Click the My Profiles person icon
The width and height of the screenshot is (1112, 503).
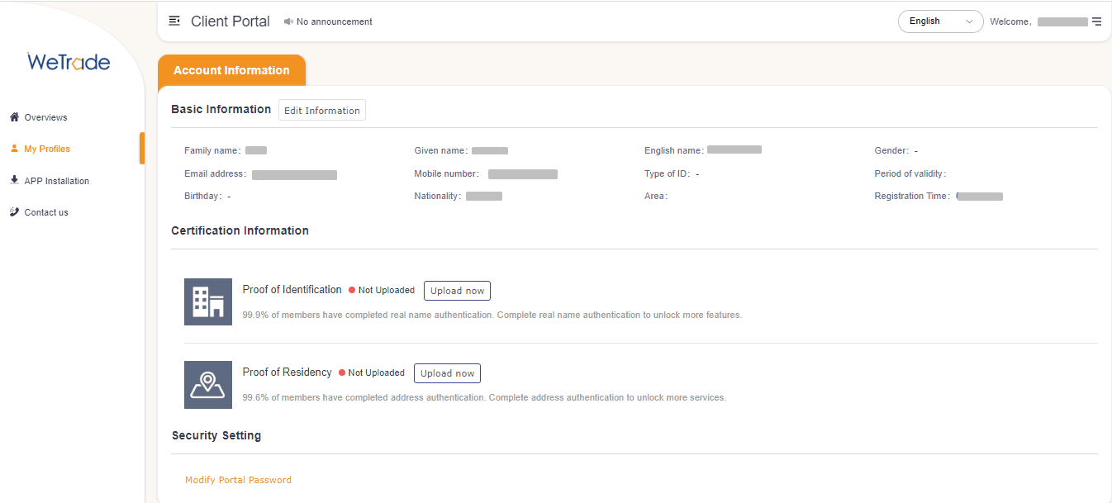click(14, 149)
